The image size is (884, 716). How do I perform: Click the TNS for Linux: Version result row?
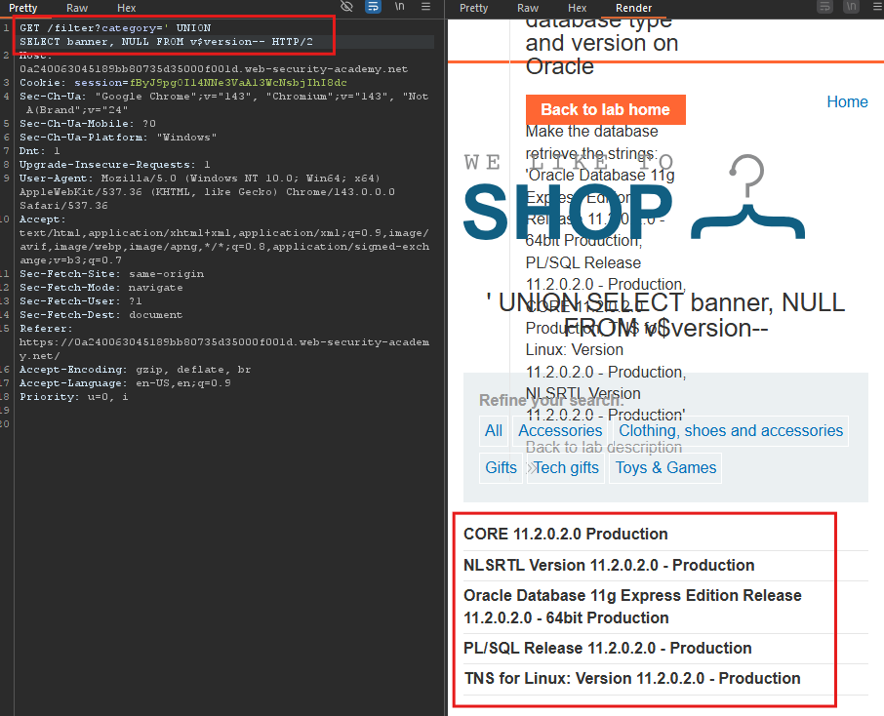pyautogui.click(x=632, y=678)
